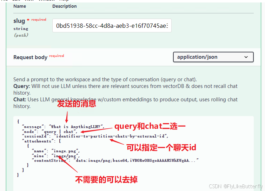Click the "attachments" line in the JSON
Image resolution: width=265 pixels, height=191 pixels.
pyautogui.click(x=41, y=141)
